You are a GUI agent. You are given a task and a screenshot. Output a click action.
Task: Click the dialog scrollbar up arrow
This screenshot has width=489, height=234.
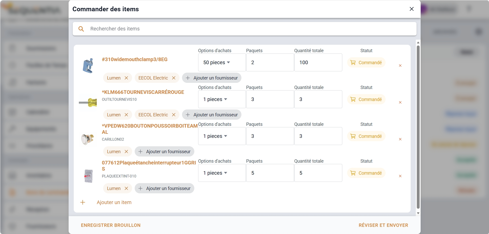tap(418, 43)
